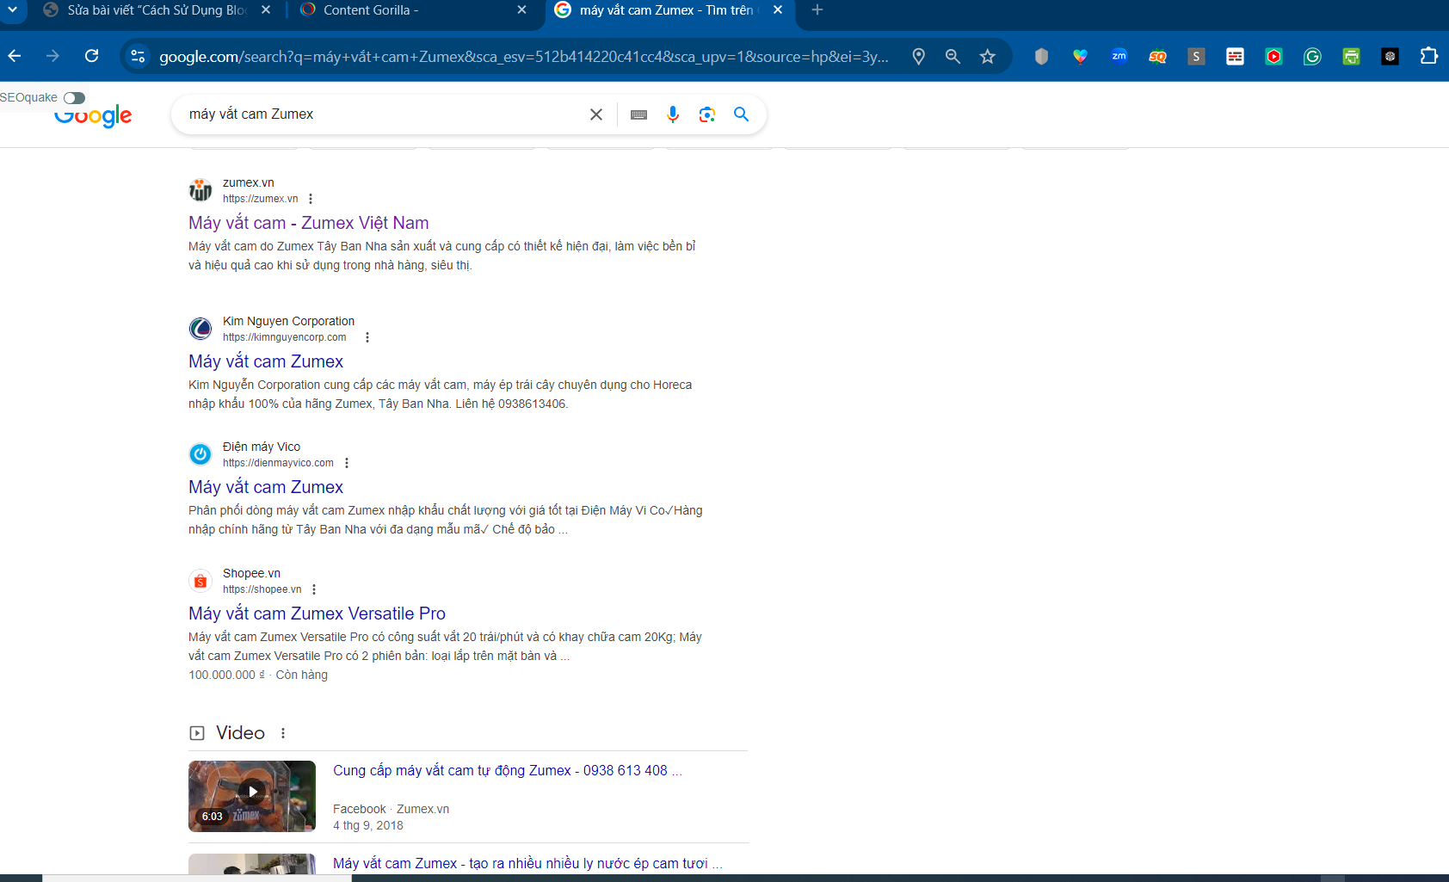
Task: Click the Shopee.vn favicon
Action: [x=200, y=581]
